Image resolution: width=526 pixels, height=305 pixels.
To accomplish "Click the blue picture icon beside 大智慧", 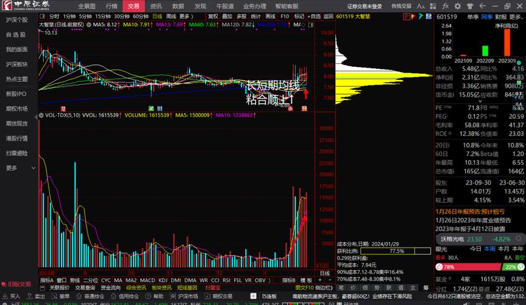I will click(428, 16).
